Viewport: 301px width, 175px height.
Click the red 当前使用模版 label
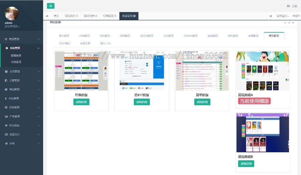coord(255,101)
